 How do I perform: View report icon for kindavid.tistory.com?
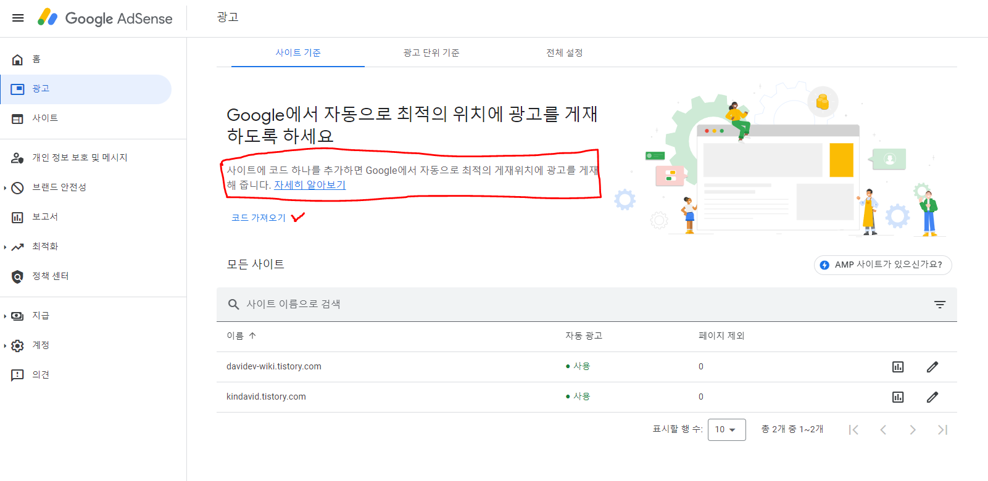pos(898,397)
